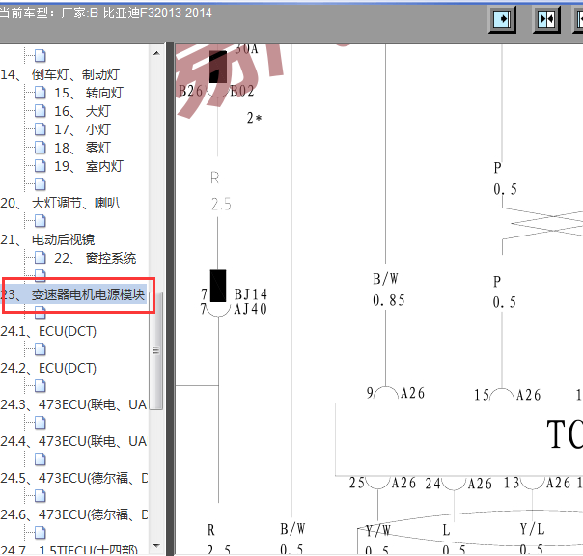Click the right-arrow toolbar button
This screenshot has width=583, height=556.
502,18
